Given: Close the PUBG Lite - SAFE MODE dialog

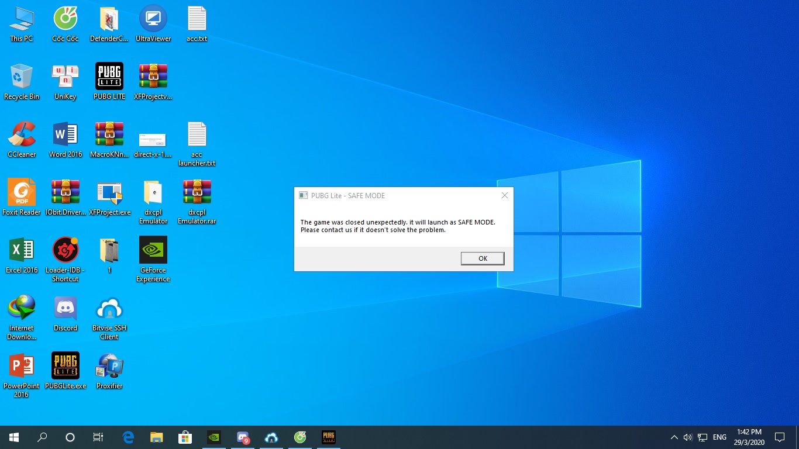Looking at the screenshot, I should [x=504, y=195].
